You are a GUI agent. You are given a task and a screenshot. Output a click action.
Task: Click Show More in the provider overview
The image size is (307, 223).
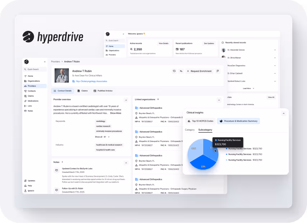[x=116, y=113]
